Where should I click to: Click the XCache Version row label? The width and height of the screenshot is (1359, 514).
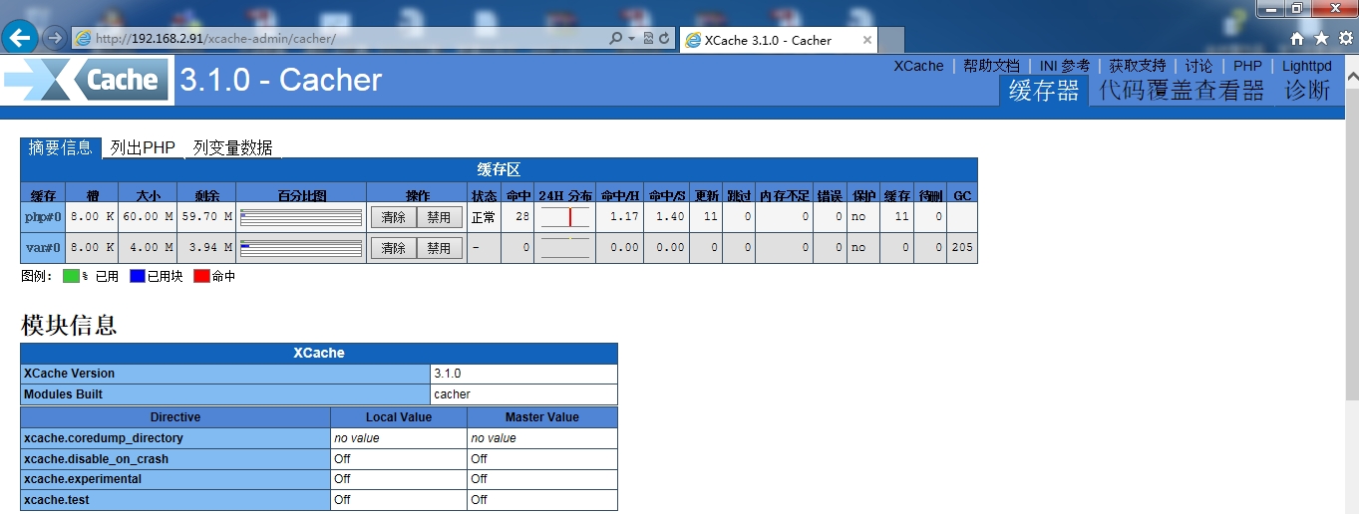(x=69, y=374)
